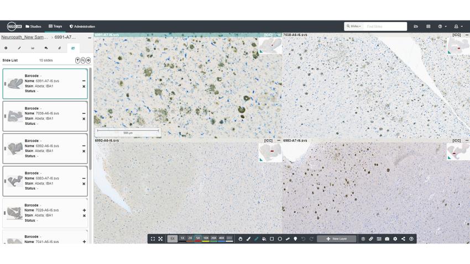This screenshot has height=264, width=470.
Task: Type in the Find Slides search field
Action: pos(385,27)
